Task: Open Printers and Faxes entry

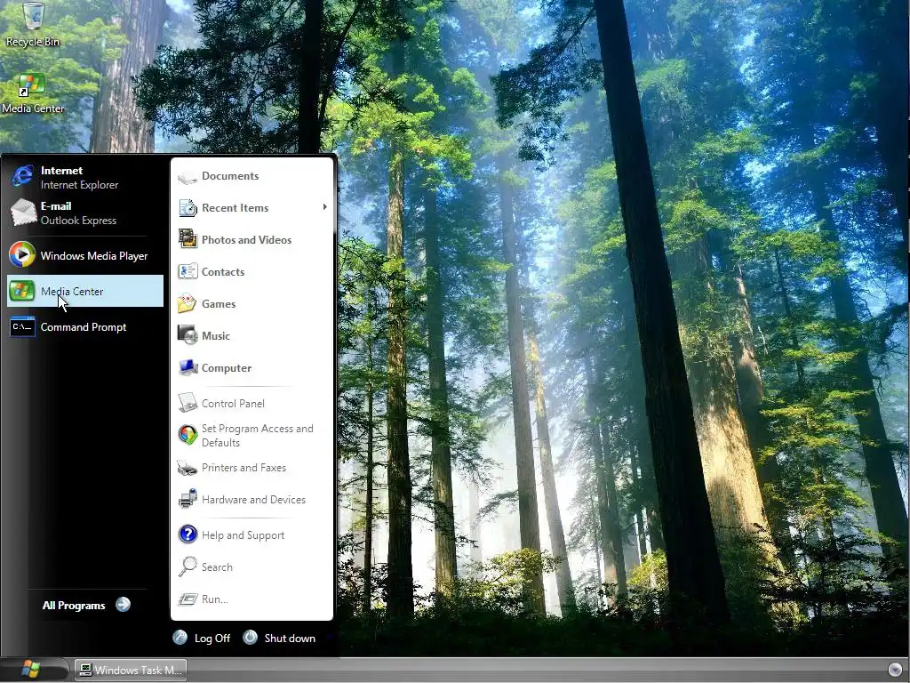Action: tap(243, 468)
